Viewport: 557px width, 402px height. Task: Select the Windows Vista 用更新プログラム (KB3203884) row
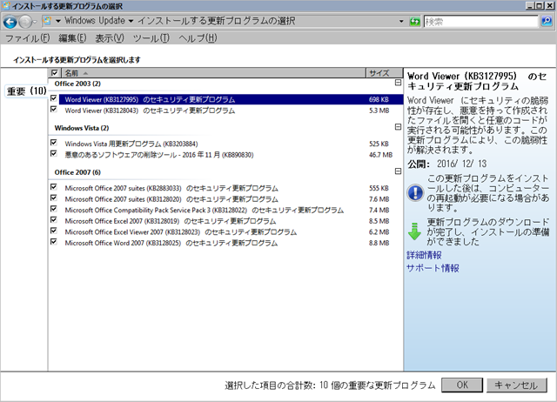click(231, 144)
